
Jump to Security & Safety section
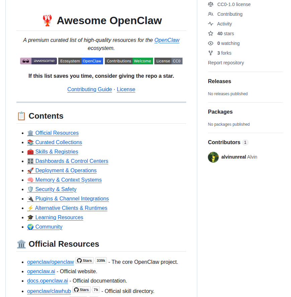pos(52,189)
